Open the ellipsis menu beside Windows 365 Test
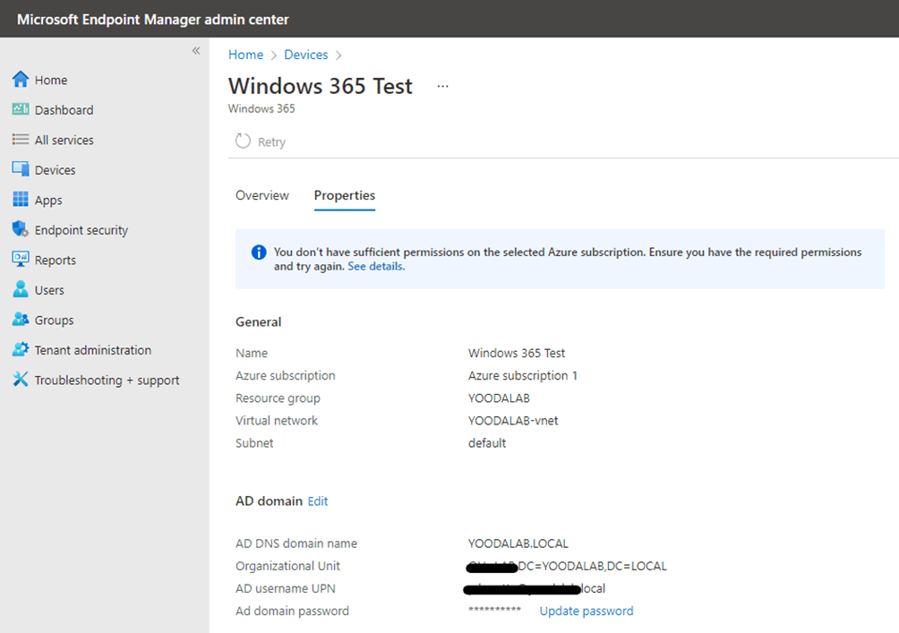The image size is (899, 633). [x=442, y=87]
